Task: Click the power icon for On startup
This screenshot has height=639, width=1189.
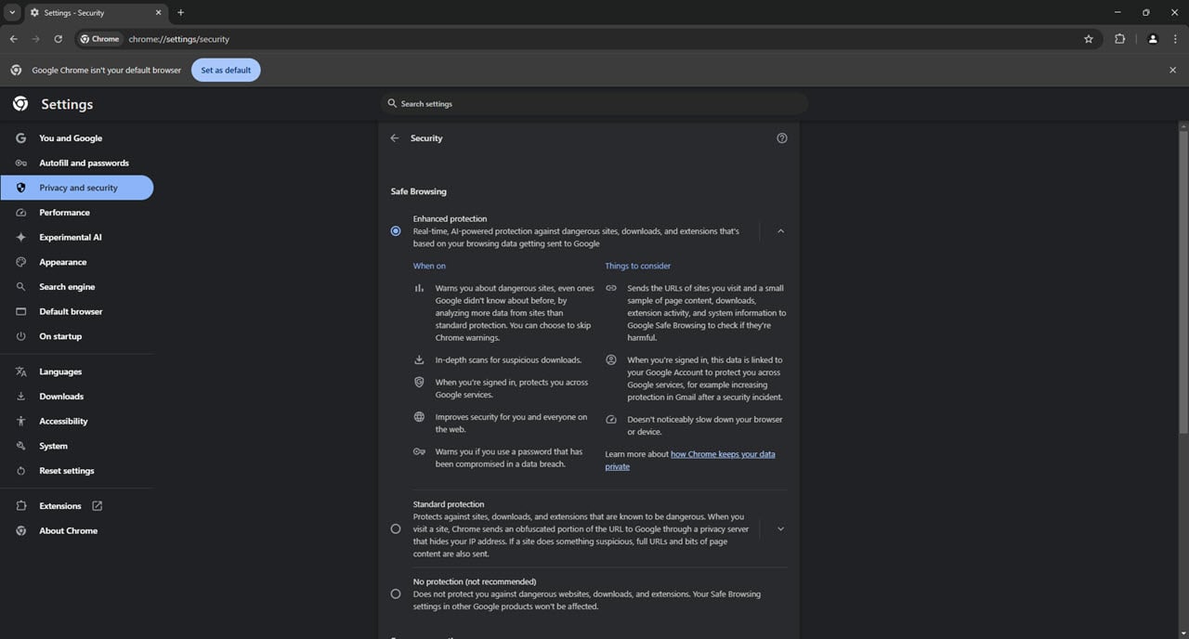Action: click(x=20, y=336)
